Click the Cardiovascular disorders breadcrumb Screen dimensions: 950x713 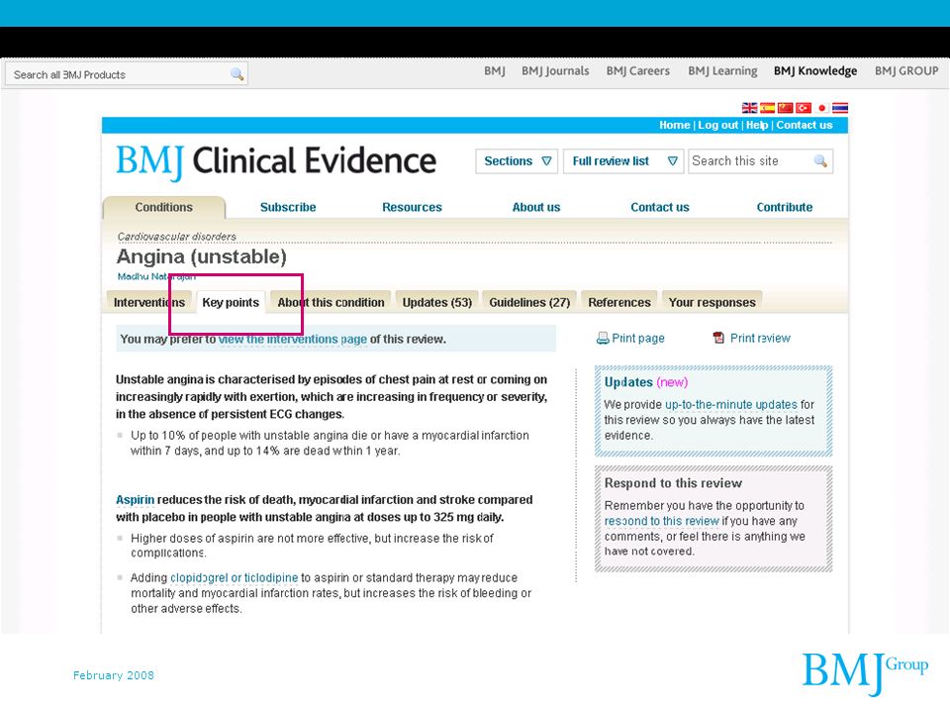176,237
